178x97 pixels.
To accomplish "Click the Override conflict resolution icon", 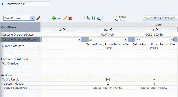I will point(4,63).
